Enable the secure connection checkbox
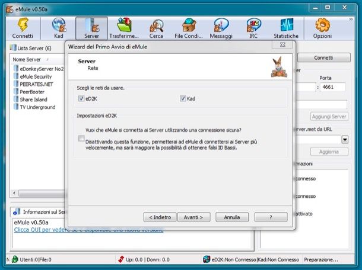The image size is (362, 270). [x=81, y=139]
